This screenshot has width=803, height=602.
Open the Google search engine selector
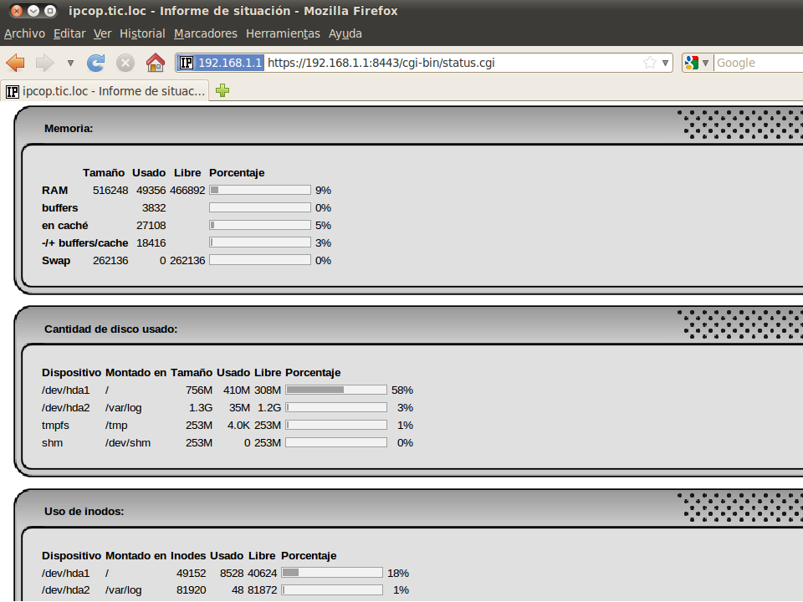click(x=697, y=63)
